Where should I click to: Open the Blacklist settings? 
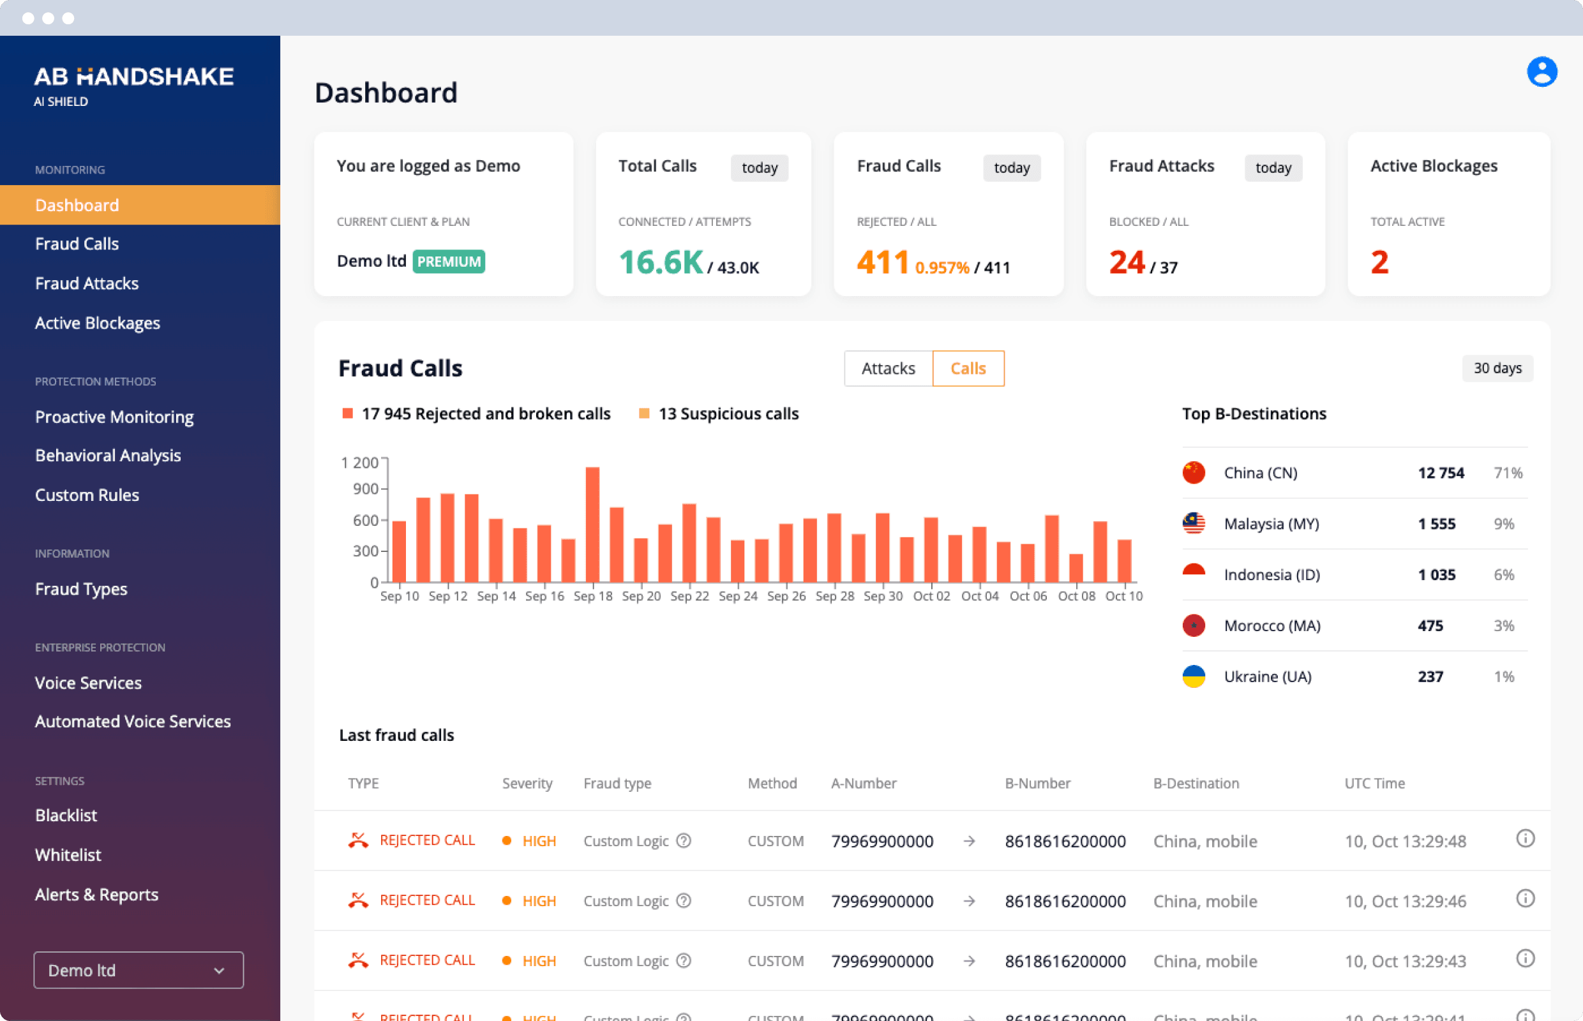tap(66, 816)
